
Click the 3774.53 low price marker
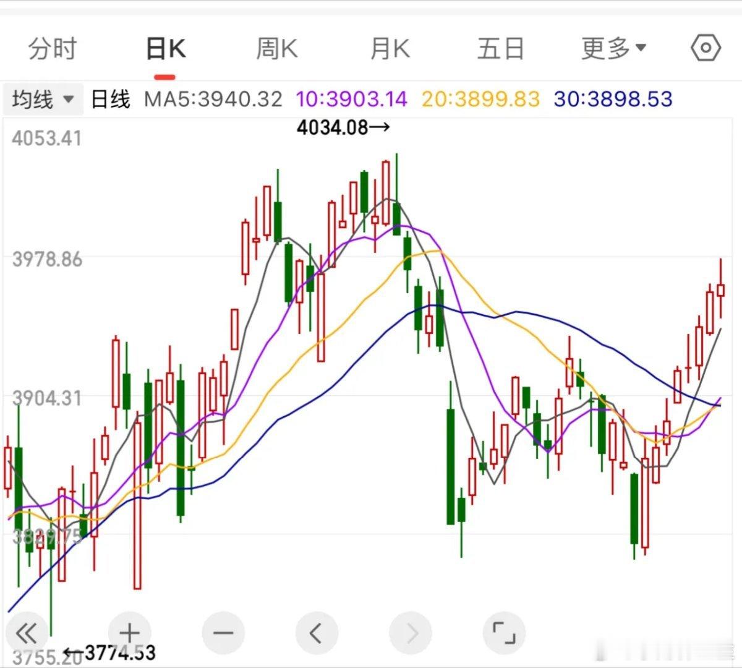110,652
